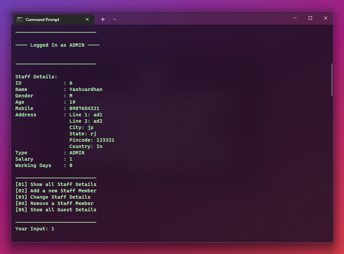The width and height of the screenshot is (344, 254).
Task: Close the Command Prompt tab
Action: click(87, 19)
